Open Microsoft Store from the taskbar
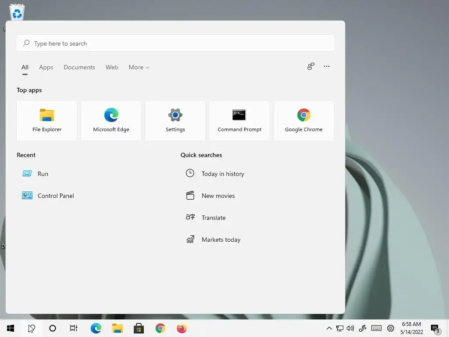Screen dimensions: 449x337 click(139, 328)
